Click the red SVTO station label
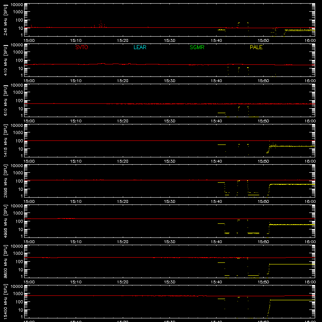This screenshot has width=322, height=322. tap(82, 47)
